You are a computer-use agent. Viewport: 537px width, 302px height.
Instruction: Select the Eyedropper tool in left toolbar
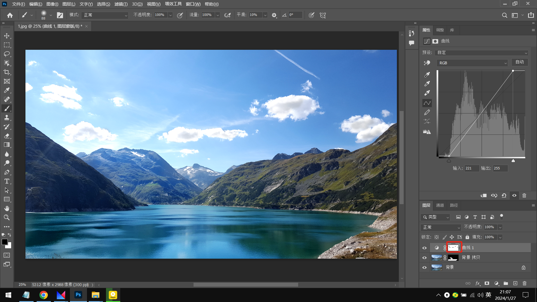click(7, 90)
